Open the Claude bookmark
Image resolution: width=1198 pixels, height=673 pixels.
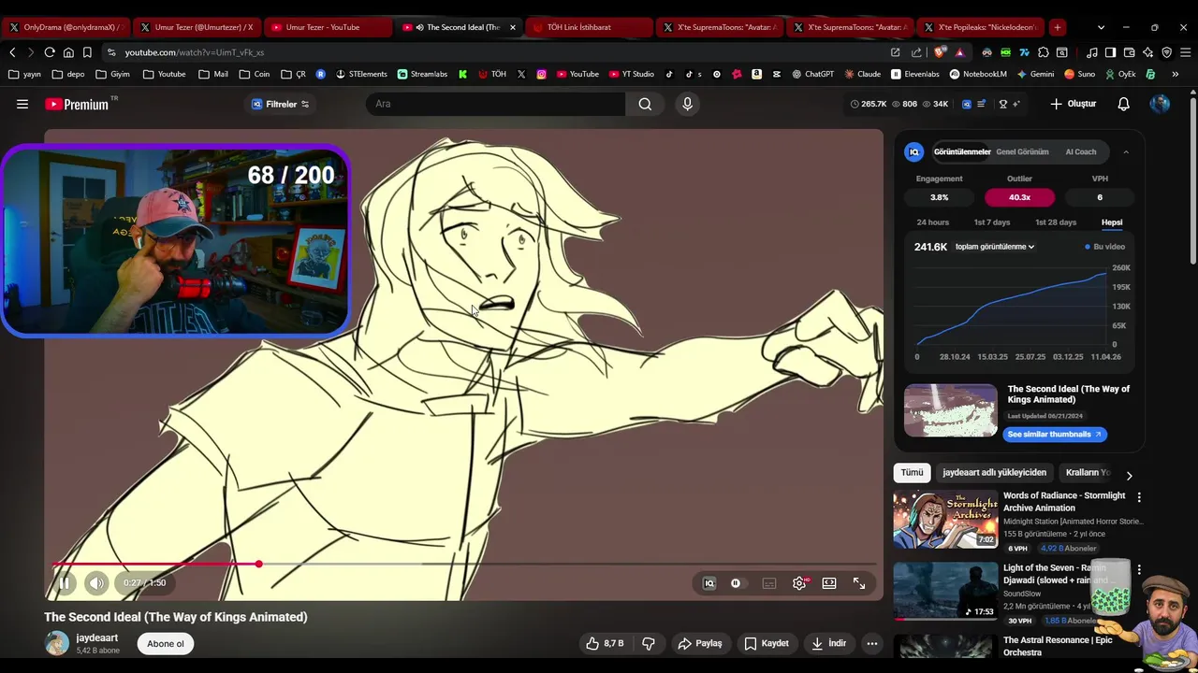pos(861,74)
